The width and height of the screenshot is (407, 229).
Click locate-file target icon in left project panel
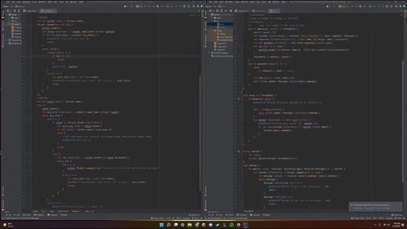click(15, 11)
